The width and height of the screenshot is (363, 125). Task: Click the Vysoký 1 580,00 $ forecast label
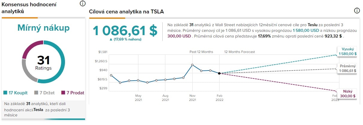coord(347,51)
